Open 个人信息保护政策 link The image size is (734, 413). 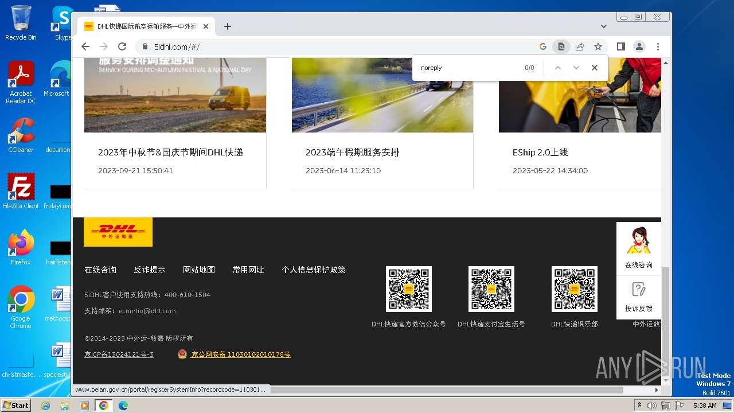click(314, 270)
